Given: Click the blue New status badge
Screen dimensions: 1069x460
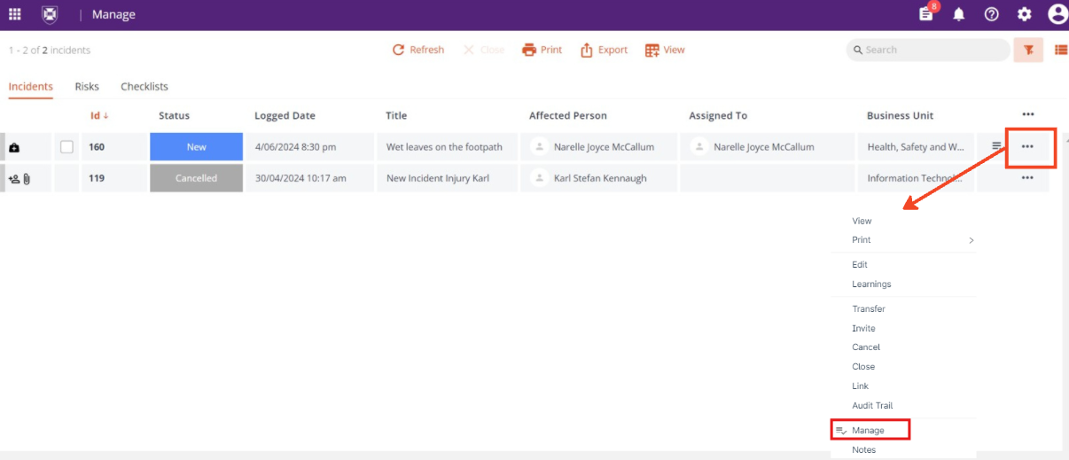Looking at the screenshot, I should click(x=196, y=147).
